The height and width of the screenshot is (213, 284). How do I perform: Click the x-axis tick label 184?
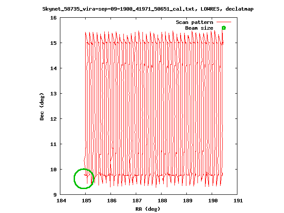click(x=61, y=201)
